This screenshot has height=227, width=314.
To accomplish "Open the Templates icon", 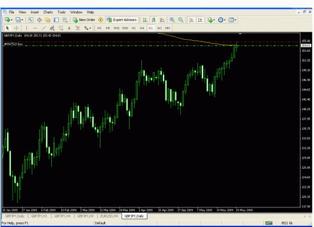I will coord(231,20).
